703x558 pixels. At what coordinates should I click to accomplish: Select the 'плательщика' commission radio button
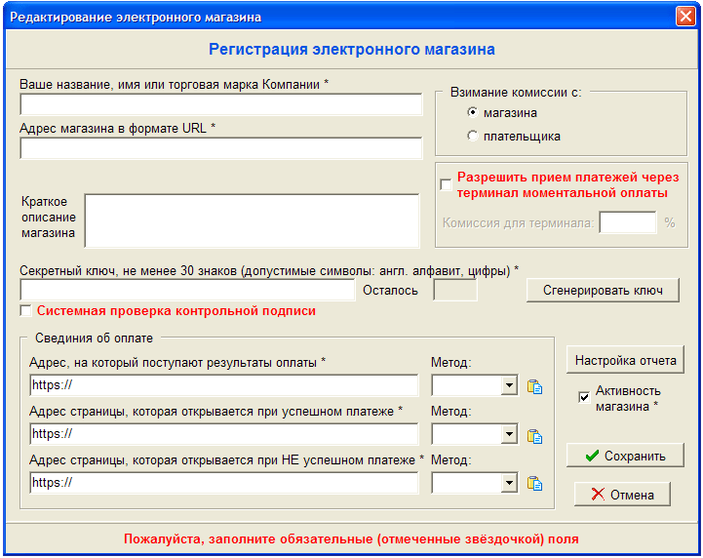pyautogui.click(x=473, y=137)
